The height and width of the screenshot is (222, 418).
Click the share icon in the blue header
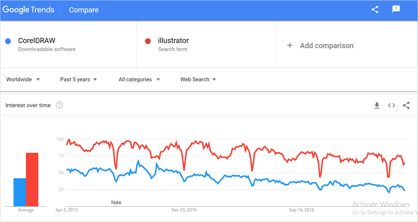[x=375, y=10]
